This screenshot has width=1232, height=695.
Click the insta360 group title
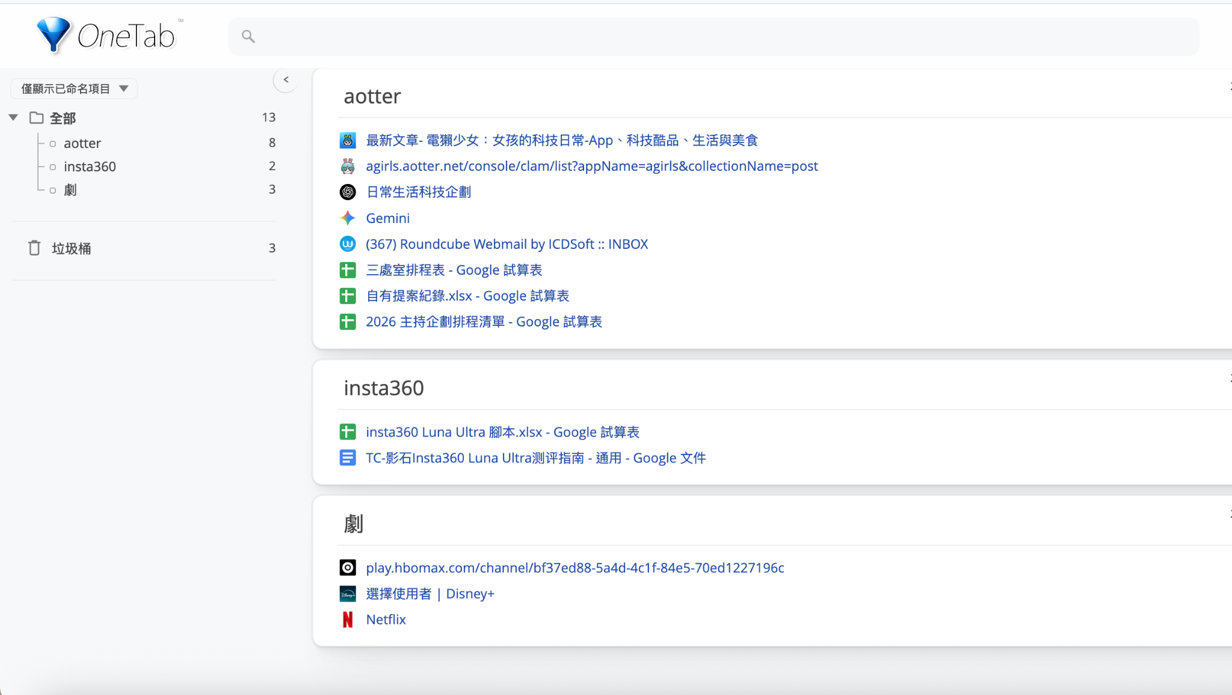[384, 388]
